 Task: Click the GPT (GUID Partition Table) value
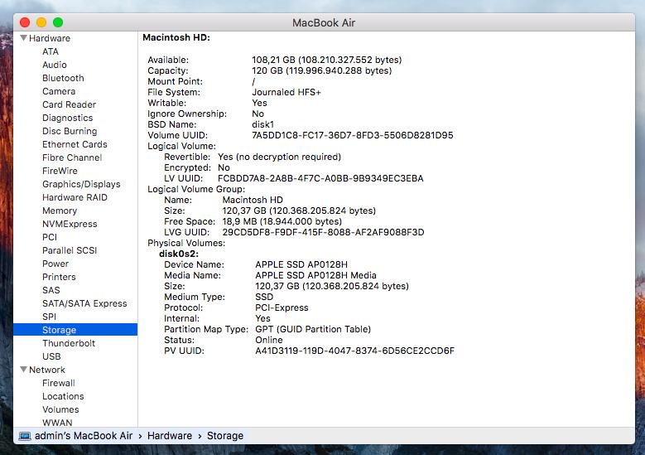(313, 329)
